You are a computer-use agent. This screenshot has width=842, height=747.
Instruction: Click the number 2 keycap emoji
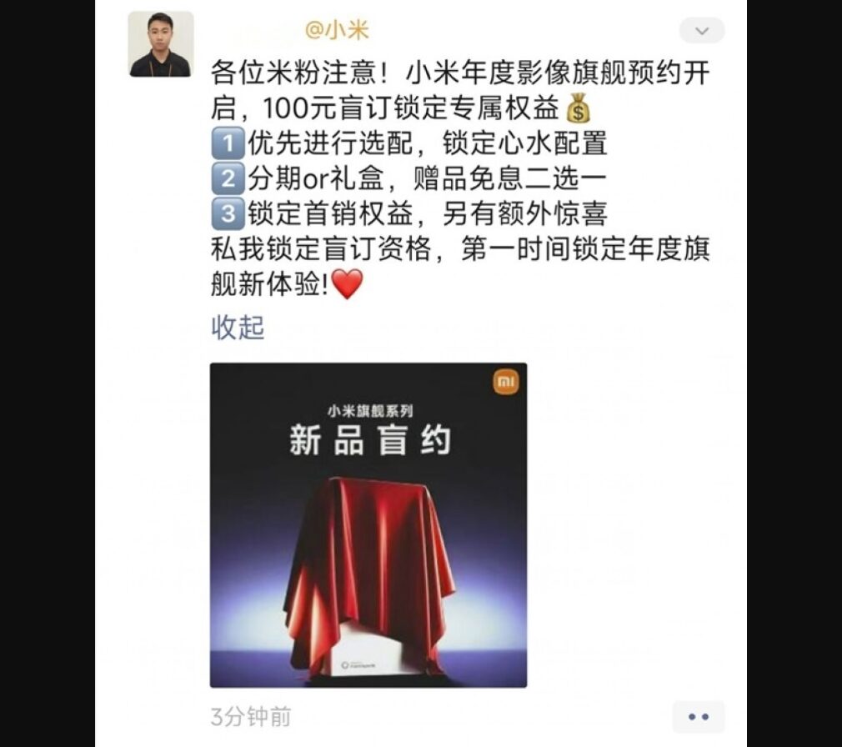coord(228,178)
